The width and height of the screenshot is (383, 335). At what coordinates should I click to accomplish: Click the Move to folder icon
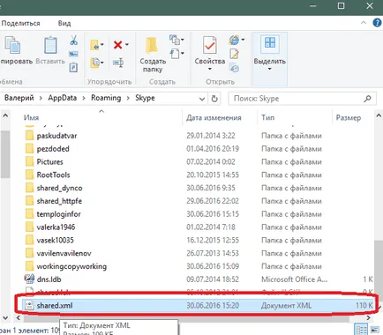[94, 45]
